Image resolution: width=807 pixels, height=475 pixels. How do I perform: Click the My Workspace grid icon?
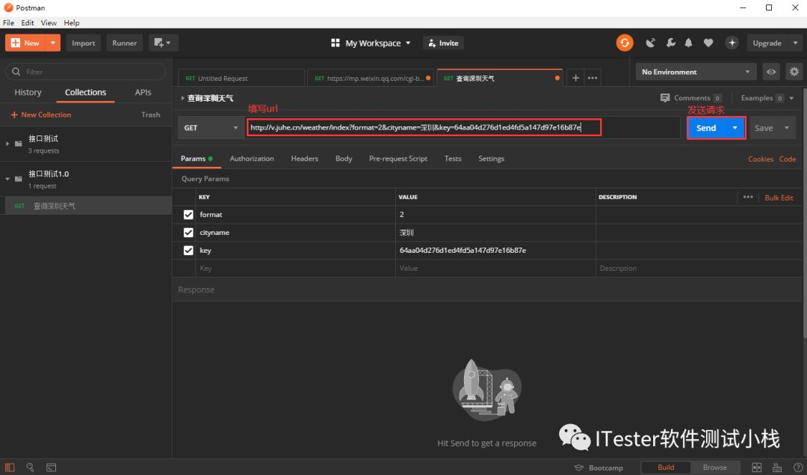(335, 43)
